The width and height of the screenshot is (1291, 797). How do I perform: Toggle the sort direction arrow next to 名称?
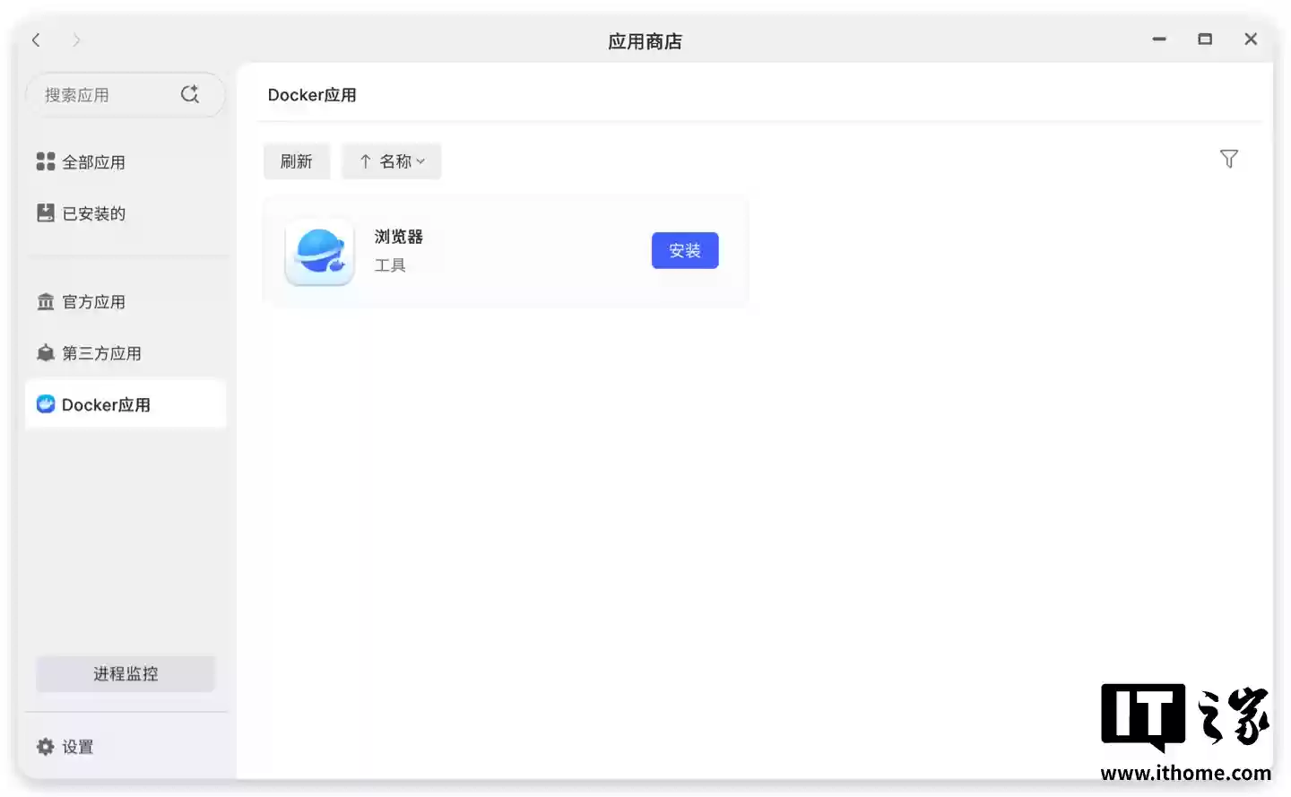click(x=365, y=160)
